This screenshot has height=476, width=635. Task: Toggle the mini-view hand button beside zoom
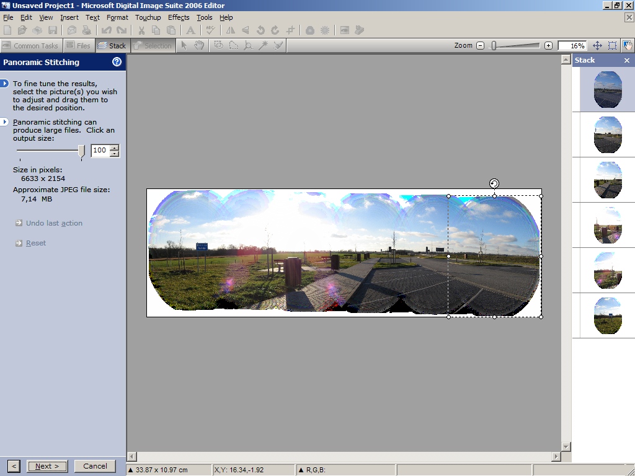628,46
